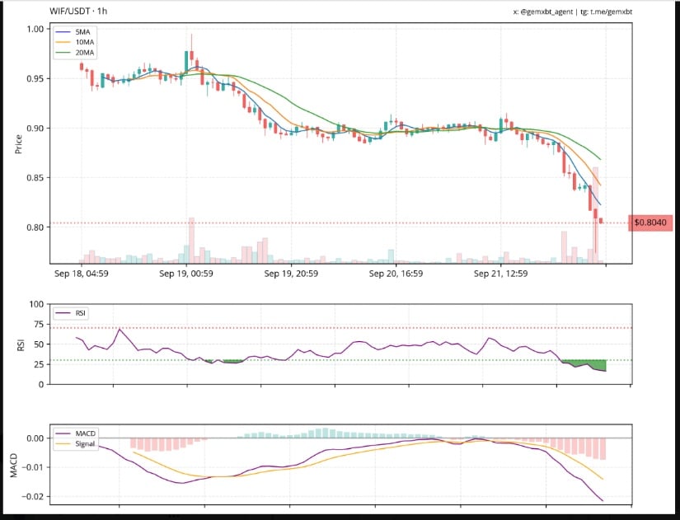Click the 0.80 price axis tick

coord(35,227)
